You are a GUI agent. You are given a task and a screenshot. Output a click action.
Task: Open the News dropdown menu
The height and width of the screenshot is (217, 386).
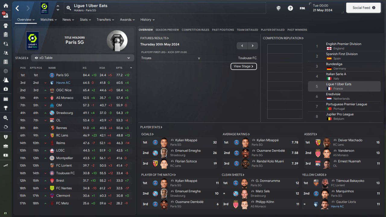tap(68, 20)
